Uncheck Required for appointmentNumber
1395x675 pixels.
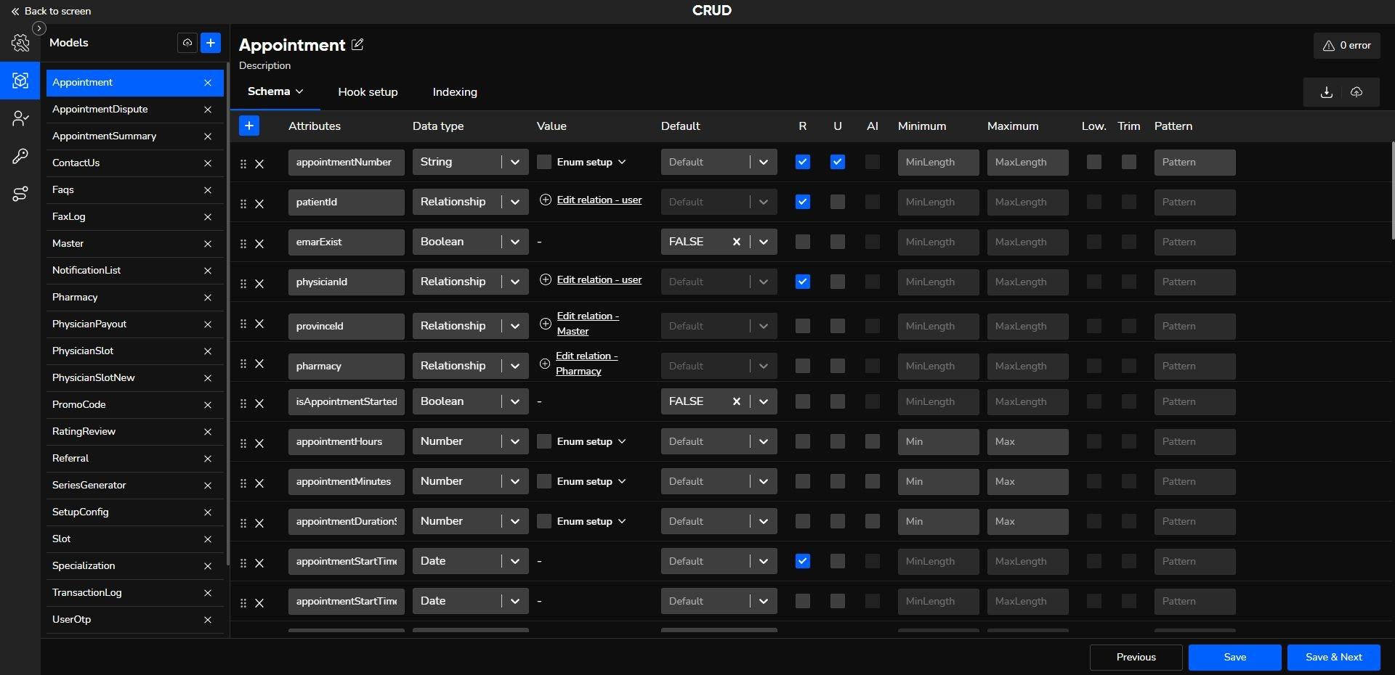[x=803, y=162]
